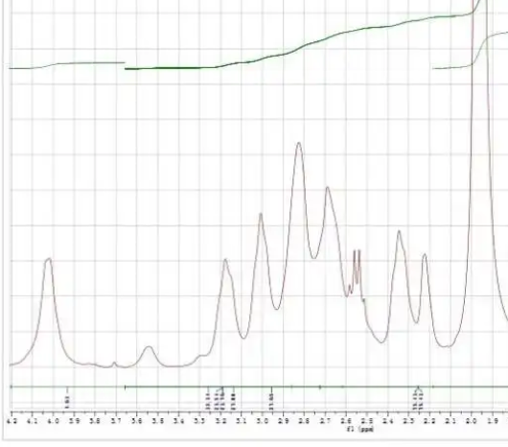Select the small broad peak near 3.55 ppm

click(x=149, y=348)
